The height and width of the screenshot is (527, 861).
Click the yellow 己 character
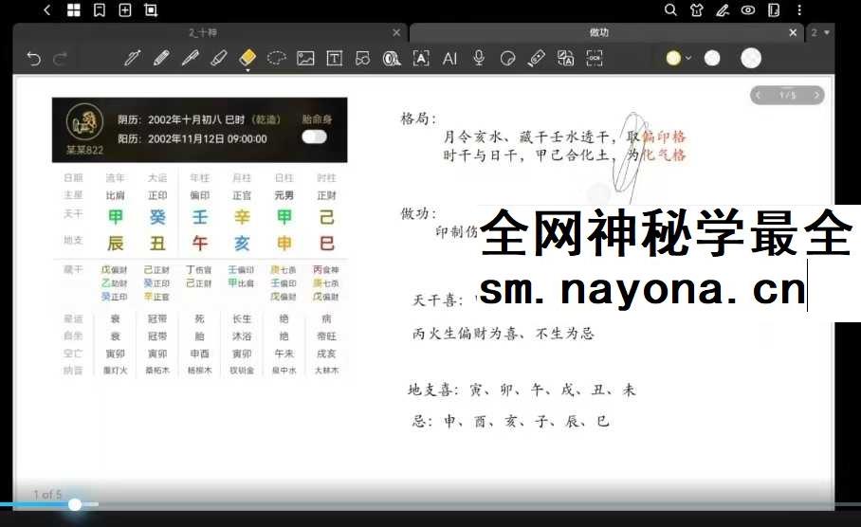pyautogui.click(x=327, y=217)
